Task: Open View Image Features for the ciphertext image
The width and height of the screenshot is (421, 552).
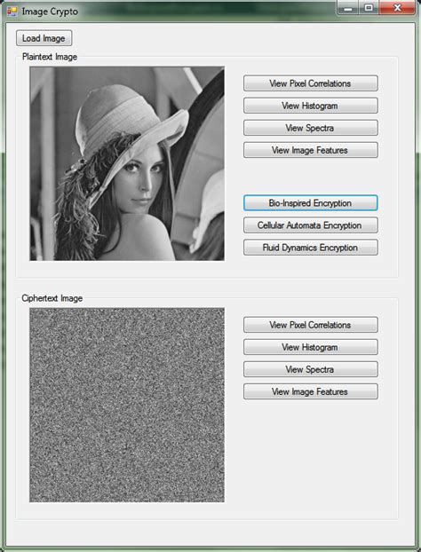Action: click(310, 391)
